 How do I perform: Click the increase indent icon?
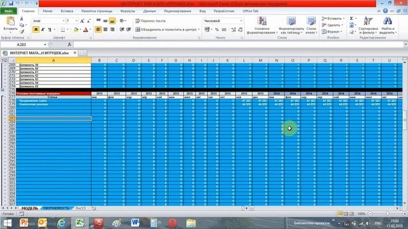pos(128,29)
